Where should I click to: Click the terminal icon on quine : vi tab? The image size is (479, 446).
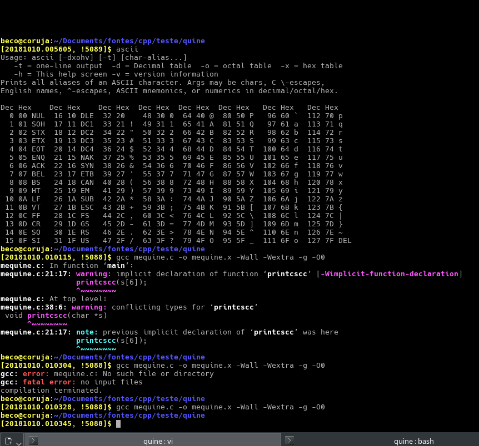33,440
